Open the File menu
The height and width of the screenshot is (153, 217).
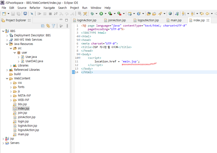pyautogui.click(x=4, y=8)
